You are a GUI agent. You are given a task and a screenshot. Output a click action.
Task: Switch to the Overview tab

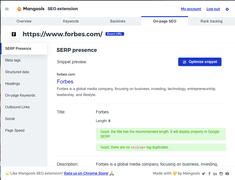coord(24,21)
